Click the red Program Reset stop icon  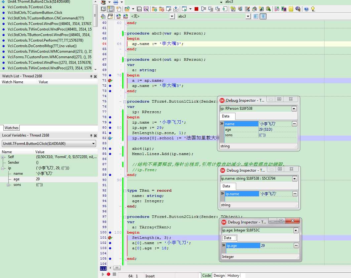tap(196, 9)
